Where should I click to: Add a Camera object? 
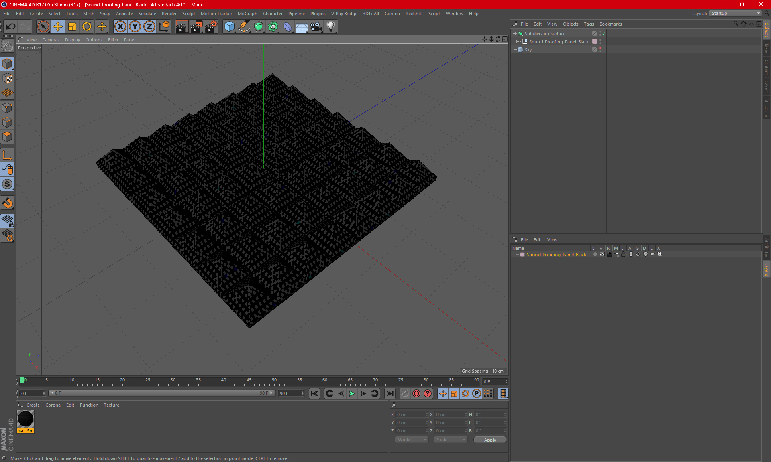coord(316,26)
